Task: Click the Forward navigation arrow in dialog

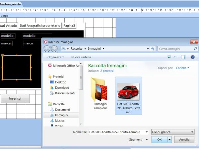Action: click(54, 49)
